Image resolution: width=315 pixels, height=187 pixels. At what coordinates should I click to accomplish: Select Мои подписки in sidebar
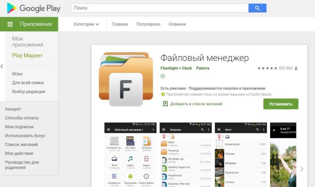tap(19, 127)
